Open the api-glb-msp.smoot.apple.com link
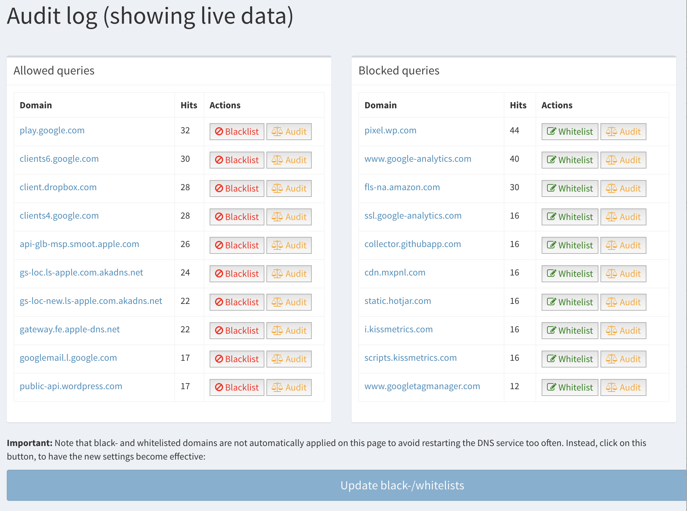The height and width of the screenshot is (511, 687). 79,244
